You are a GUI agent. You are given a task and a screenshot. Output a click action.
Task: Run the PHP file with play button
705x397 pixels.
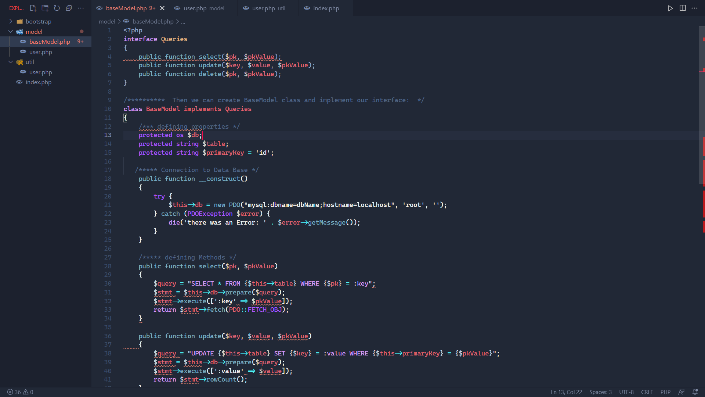670,8
